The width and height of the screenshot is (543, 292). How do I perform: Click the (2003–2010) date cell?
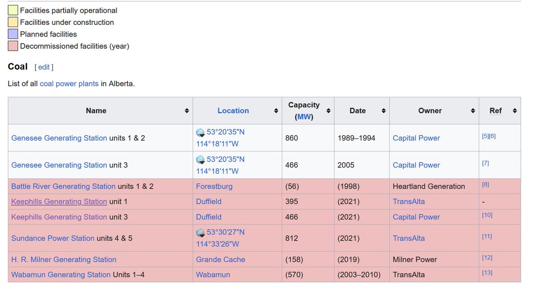point(362,275)
